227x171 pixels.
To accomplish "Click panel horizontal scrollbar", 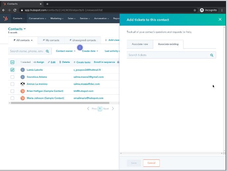I will (x=171, y=153).
